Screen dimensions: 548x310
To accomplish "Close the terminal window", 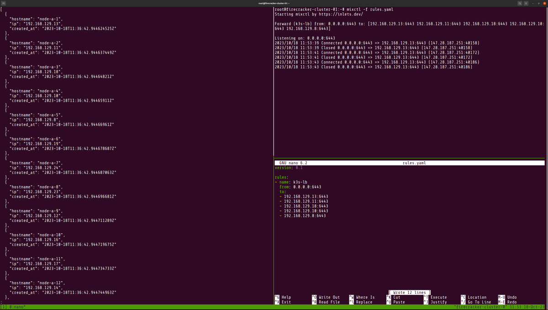I will click(544, 3).
